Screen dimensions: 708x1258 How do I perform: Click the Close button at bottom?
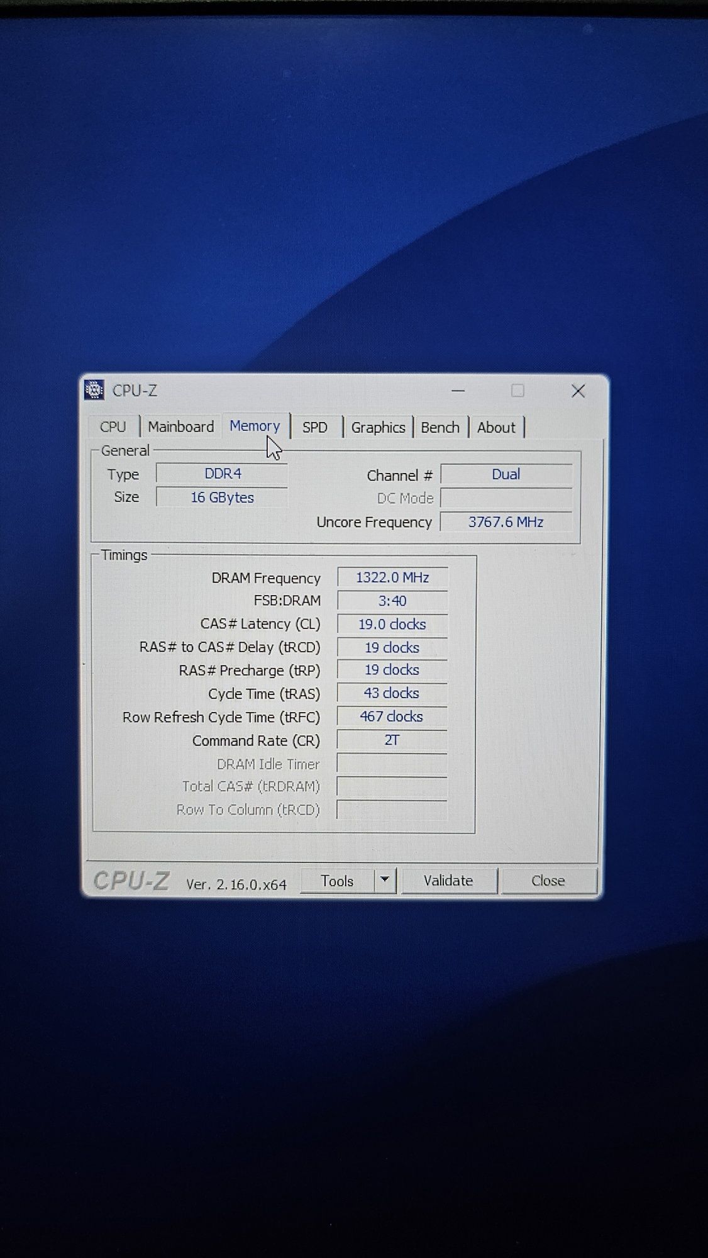(548, 881)
